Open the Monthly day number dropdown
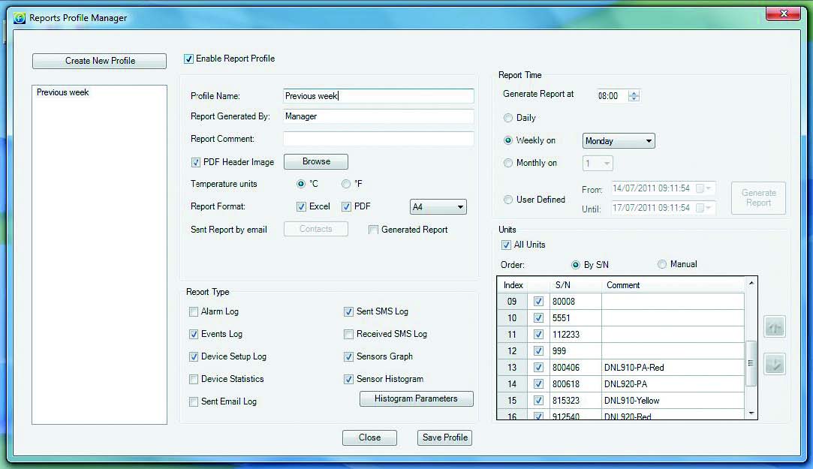This screenshot has width=813, height=469. click(598, 164)
